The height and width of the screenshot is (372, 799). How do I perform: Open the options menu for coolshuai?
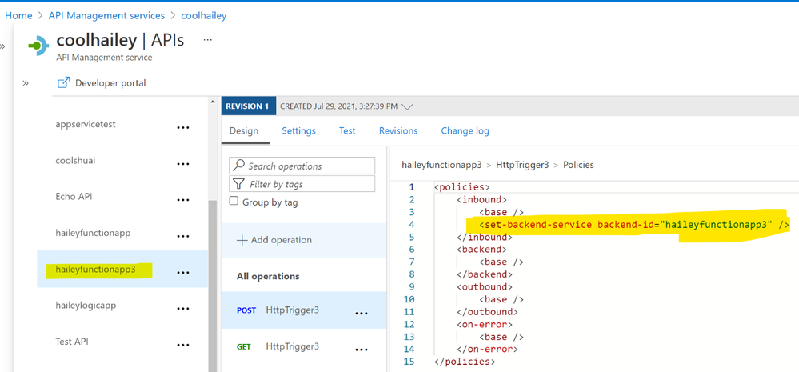[183, 164]
